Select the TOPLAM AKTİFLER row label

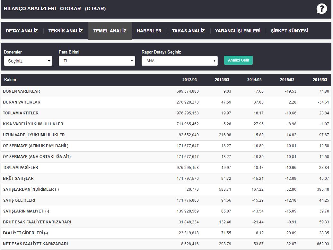pos(21,113)
